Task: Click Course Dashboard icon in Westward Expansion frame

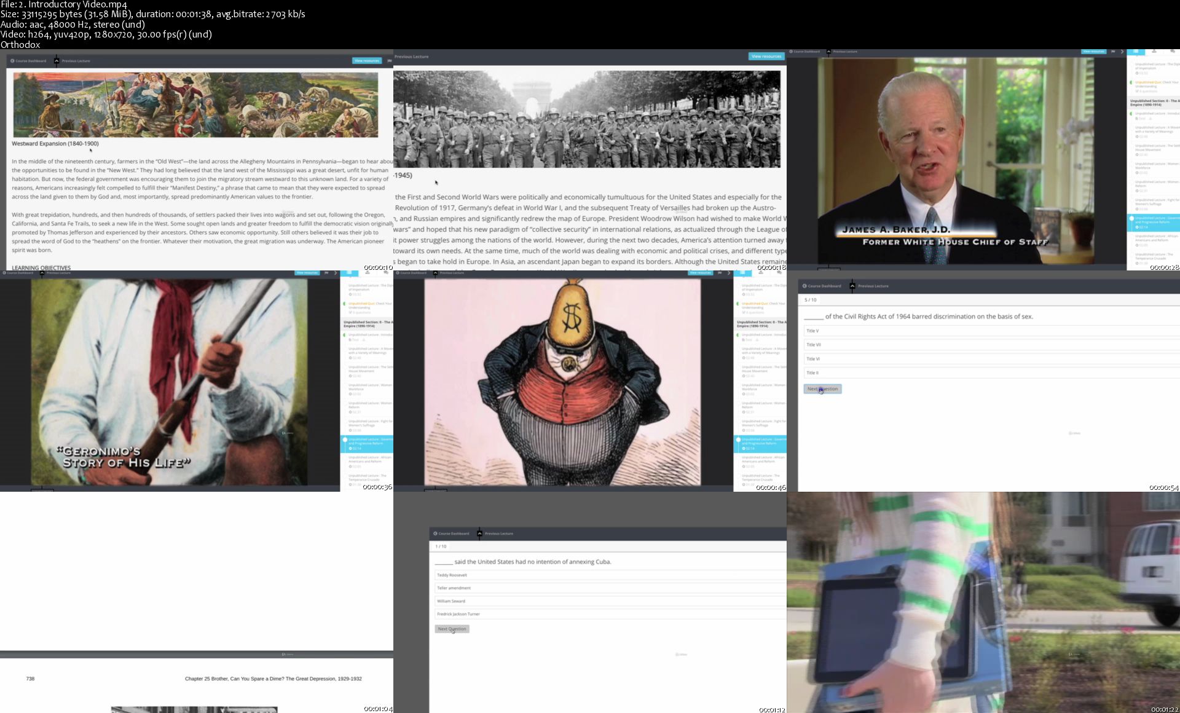Action: click(12, 61)
